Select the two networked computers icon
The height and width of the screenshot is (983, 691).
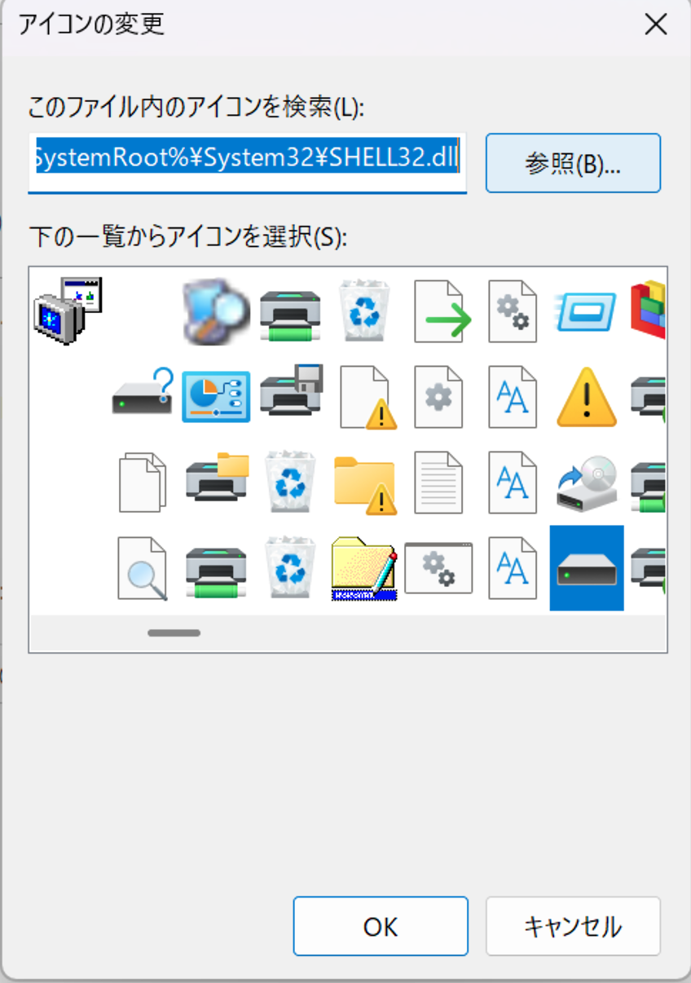67,308
